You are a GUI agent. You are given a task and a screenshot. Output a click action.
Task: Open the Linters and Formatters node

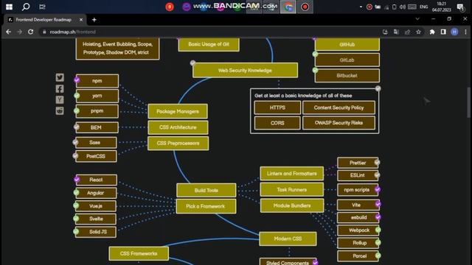click(292, 174)
